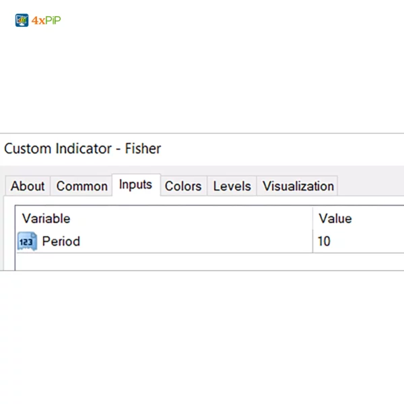The image size is (404, 404).
Task: Open the About tab
Action: pos(28,187)
